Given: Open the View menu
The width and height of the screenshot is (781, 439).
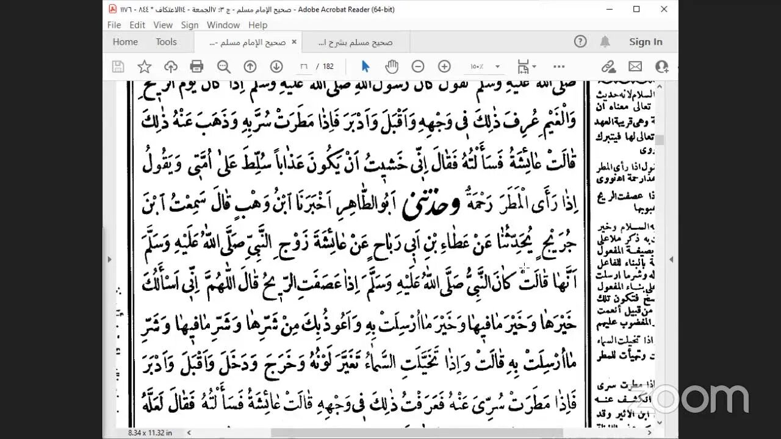Looking at the screenshot, I should pos(163,25).
